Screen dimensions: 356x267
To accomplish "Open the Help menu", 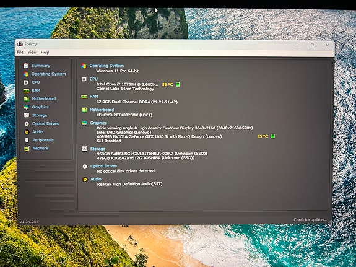I will point(45,52).
